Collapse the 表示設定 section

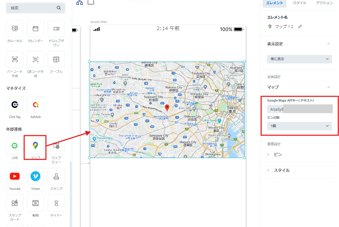pos(328,44)
